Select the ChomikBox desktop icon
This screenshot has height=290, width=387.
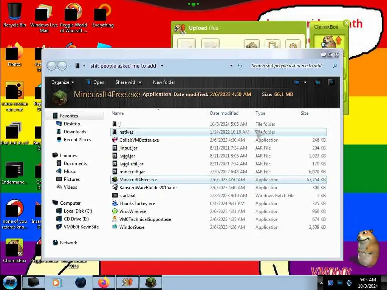tap(15, 251)
